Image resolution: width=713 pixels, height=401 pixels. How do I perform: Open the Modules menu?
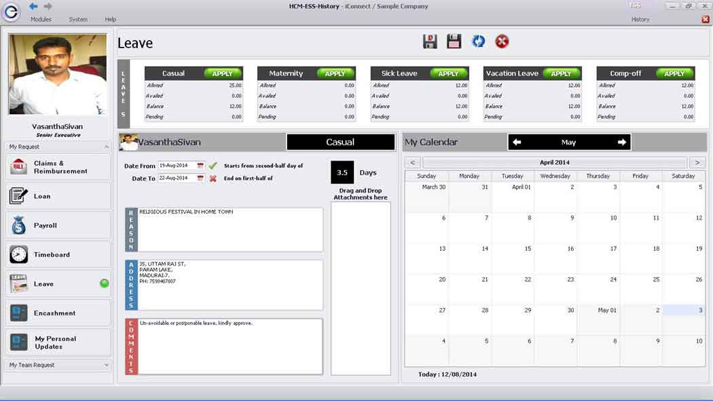click(x=41, y=19)
